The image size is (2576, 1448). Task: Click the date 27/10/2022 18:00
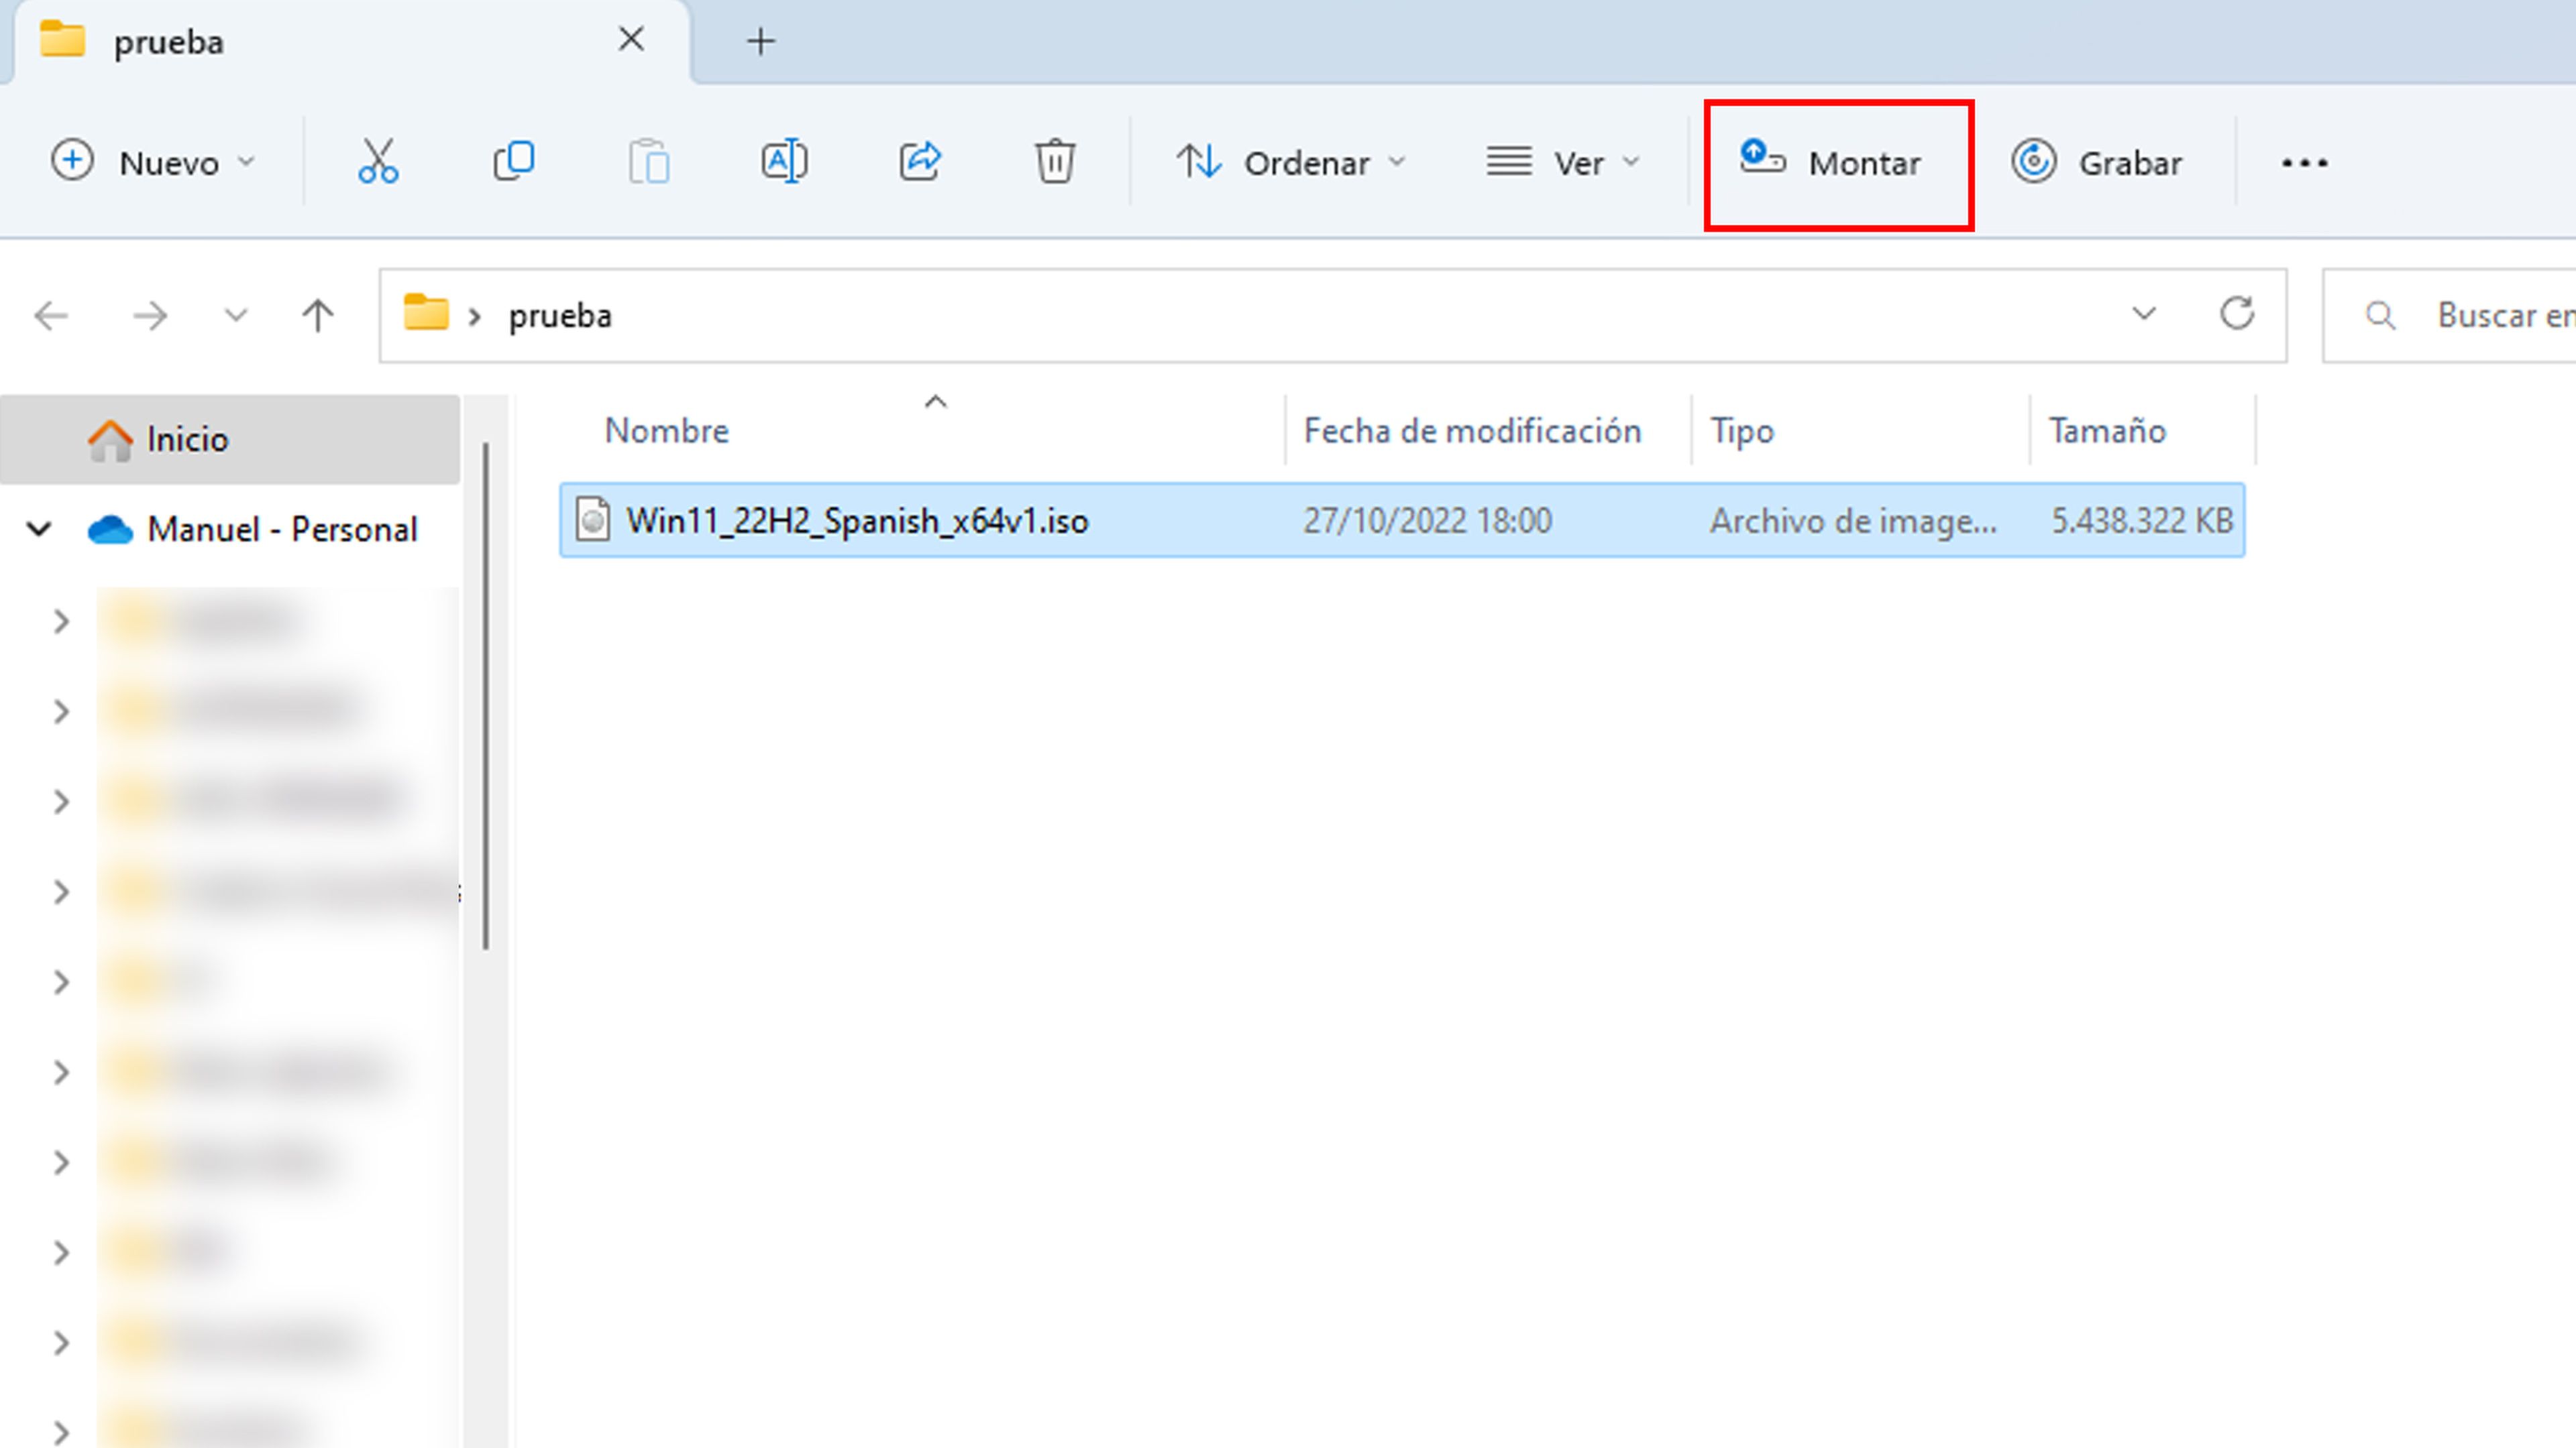pos(1427,521)
